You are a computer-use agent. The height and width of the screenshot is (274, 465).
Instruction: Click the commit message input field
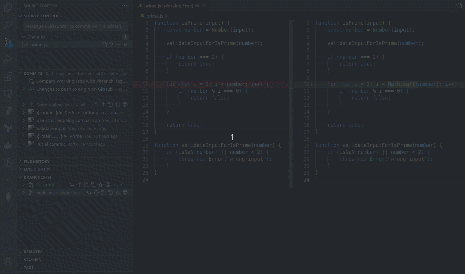(x=76, y=26)
